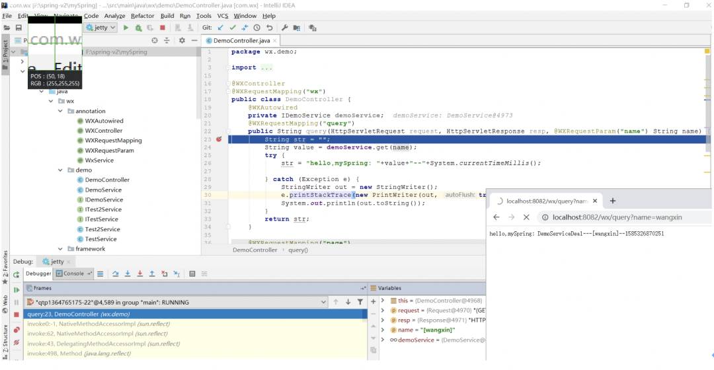Viewport: 714px width, 370px height.
Task: Open the thread selector dropdown in Frames
Action: coord(323,302)
